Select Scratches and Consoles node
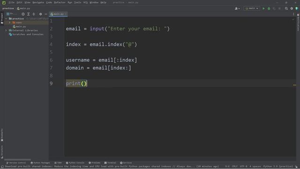The height and width of the screenshot is (169, 300). (x=26, y=34)
